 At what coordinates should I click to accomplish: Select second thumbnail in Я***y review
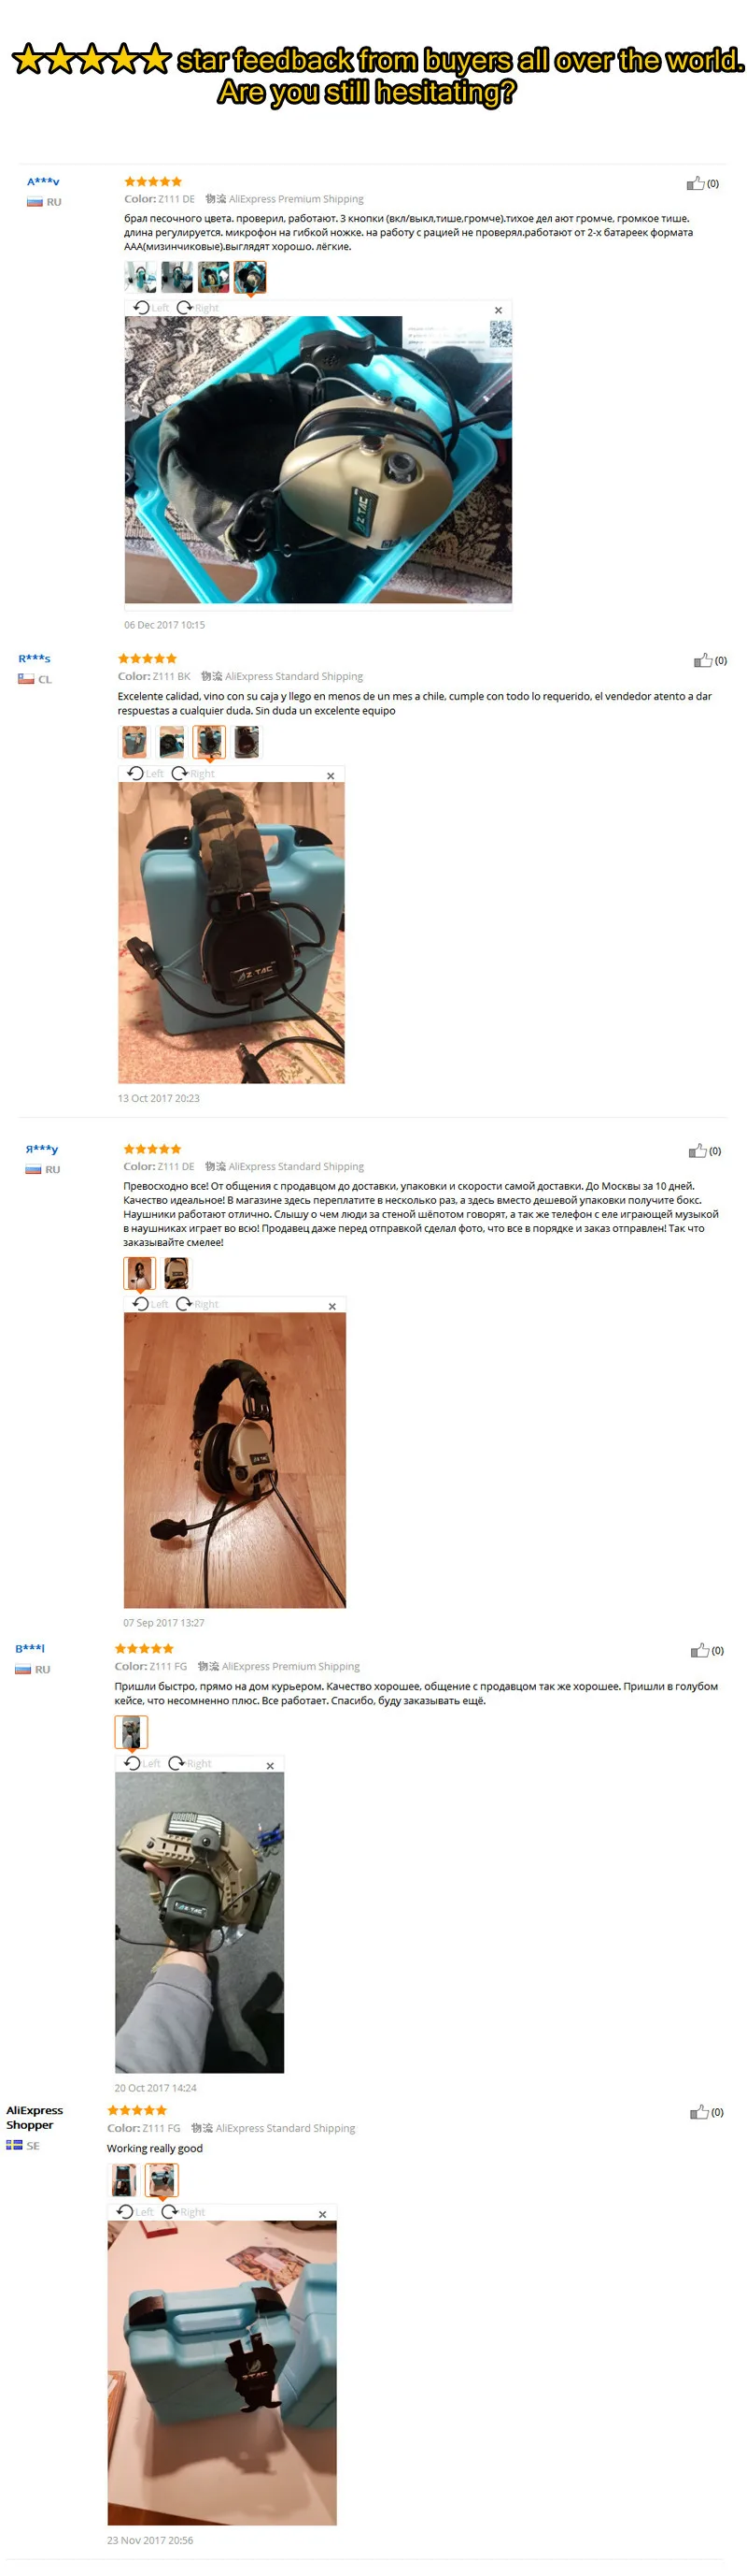click(x=176, y=1273)
